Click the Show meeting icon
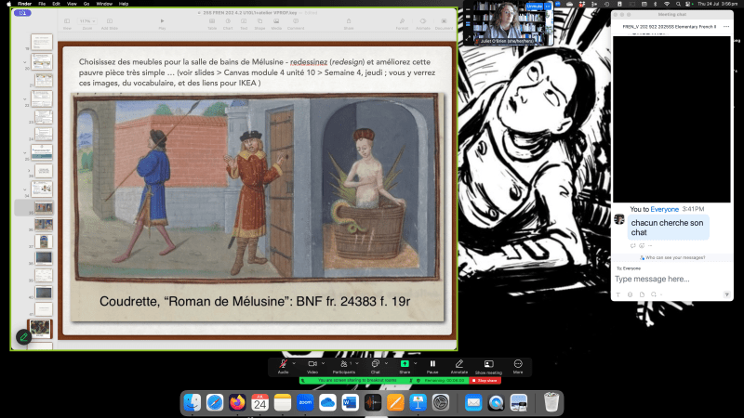The width and height of the screenshot is (744, 418). (x=488, y=363)
